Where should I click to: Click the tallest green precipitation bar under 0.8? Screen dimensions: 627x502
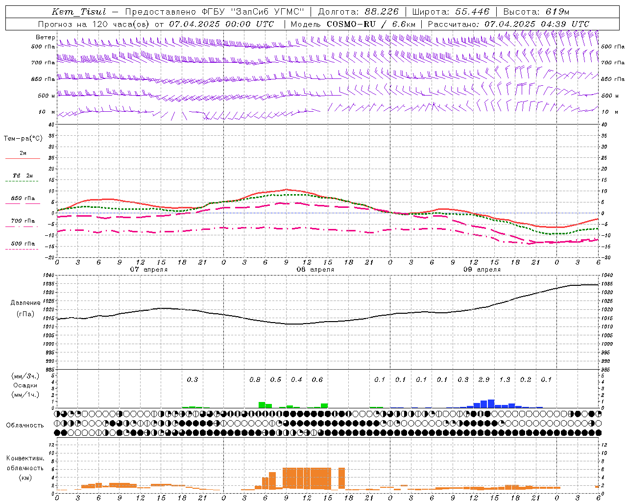[x=262, y=405]
